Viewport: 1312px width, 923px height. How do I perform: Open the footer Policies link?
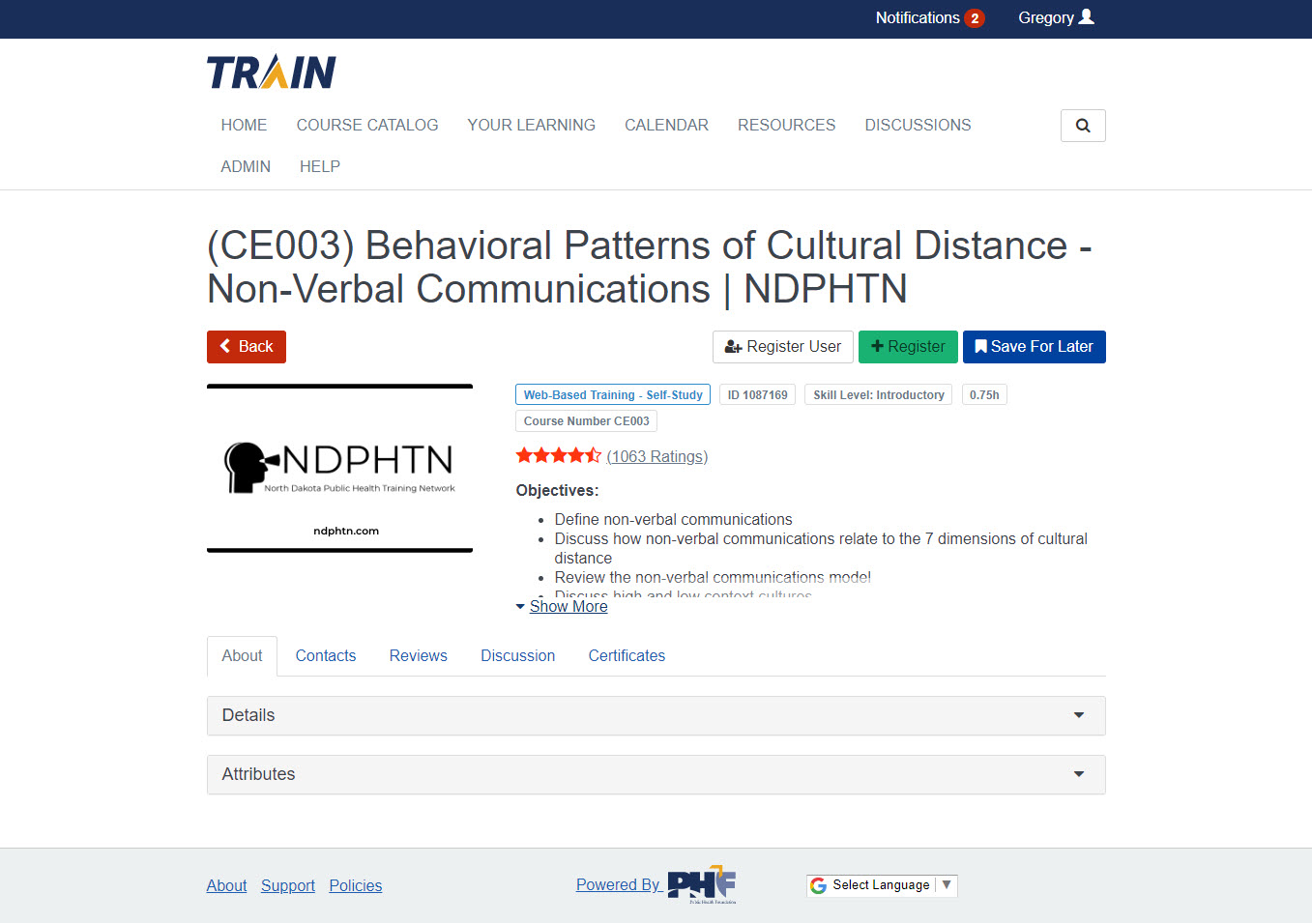(x=356, y=885)
